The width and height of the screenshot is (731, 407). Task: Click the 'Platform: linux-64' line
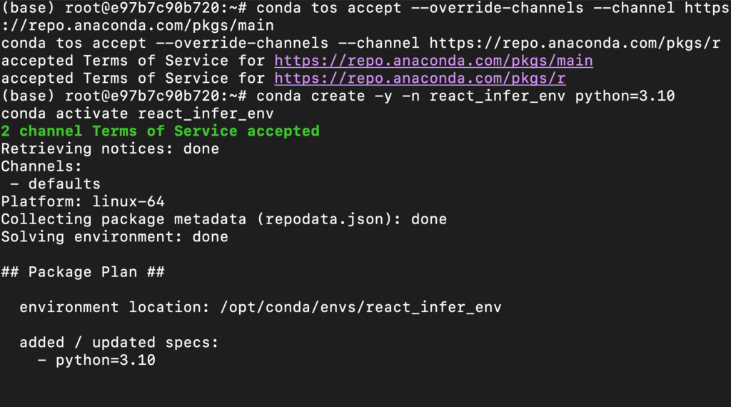click(83, 201)
